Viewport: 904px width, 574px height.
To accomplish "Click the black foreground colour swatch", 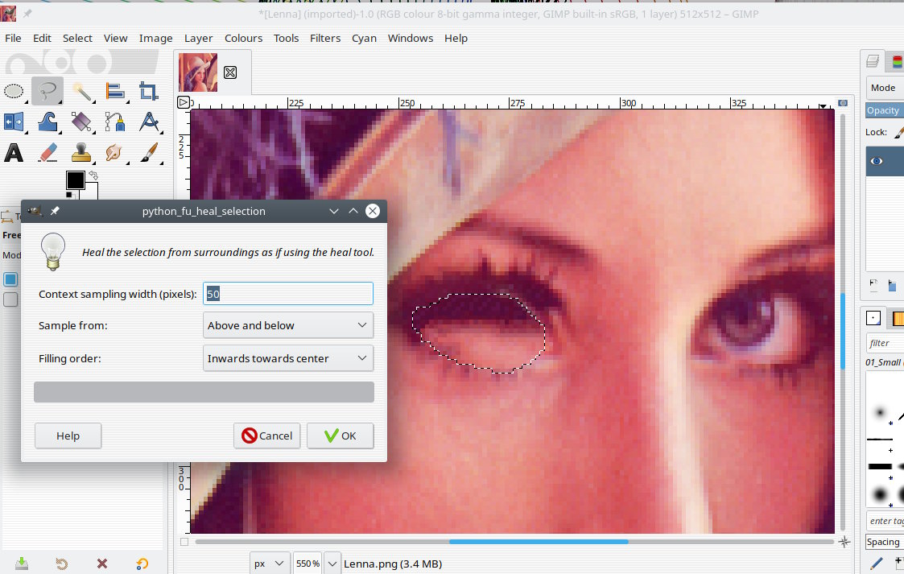I will (x=75, y=180).
